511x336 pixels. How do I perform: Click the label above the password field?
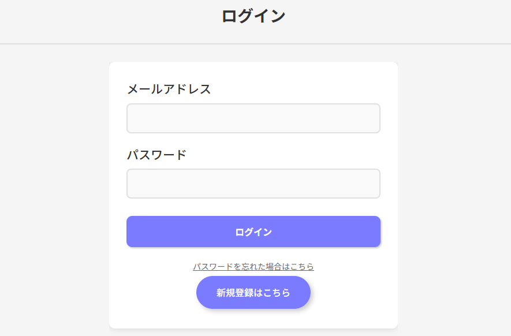(156, 155)
